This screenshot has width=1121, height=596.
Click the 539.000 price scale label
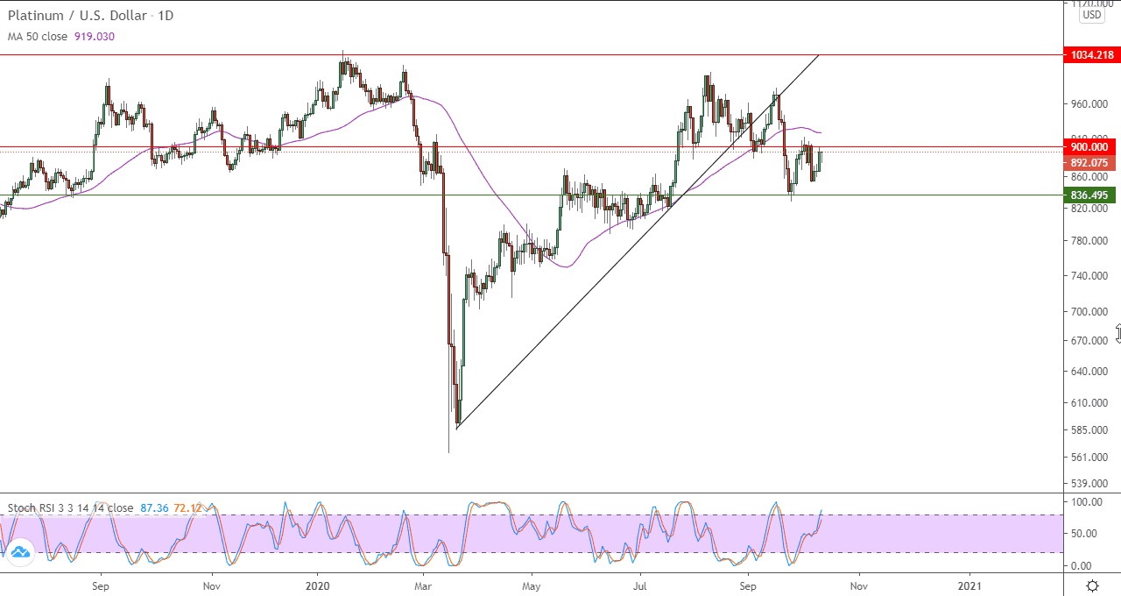point(1089,484)
